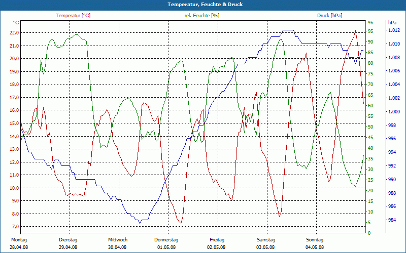
Task: Click the "13,0" temperature axis value
Action: pos(15,149)
